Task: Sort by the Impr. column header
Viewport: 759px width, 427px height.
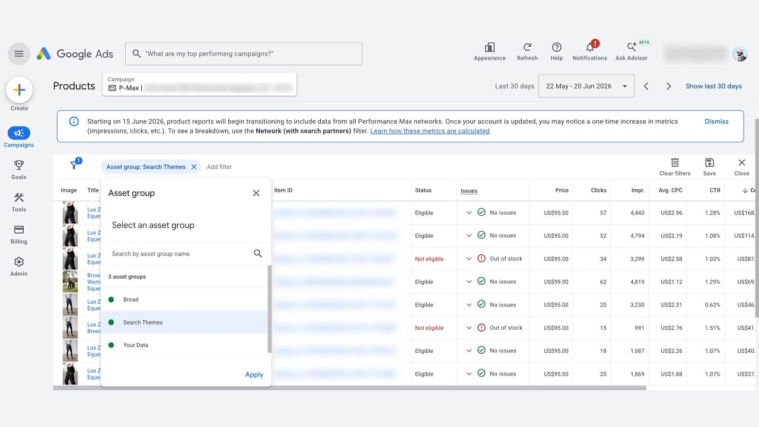Action: [637, 190]
